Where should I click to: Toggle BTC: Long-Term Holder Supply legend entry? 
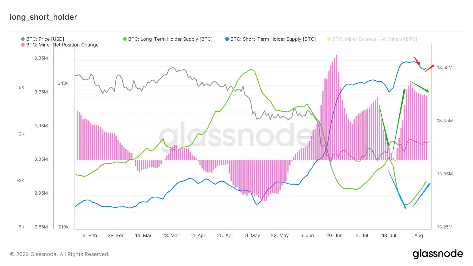168,39
